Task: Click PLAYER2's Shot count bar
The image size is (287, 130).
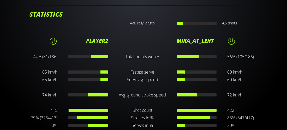Action: tap(88, 110)
